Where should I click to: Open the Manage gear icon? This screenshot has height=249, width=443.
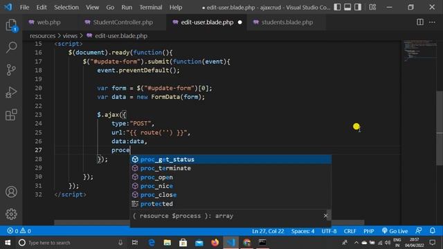(11, 214)
